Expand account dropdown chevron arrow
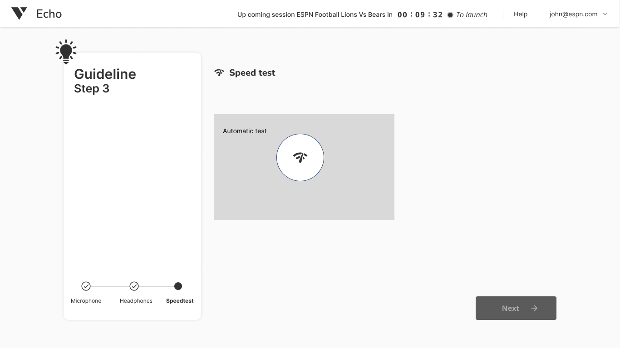620x348 pixels. point(605,14)
